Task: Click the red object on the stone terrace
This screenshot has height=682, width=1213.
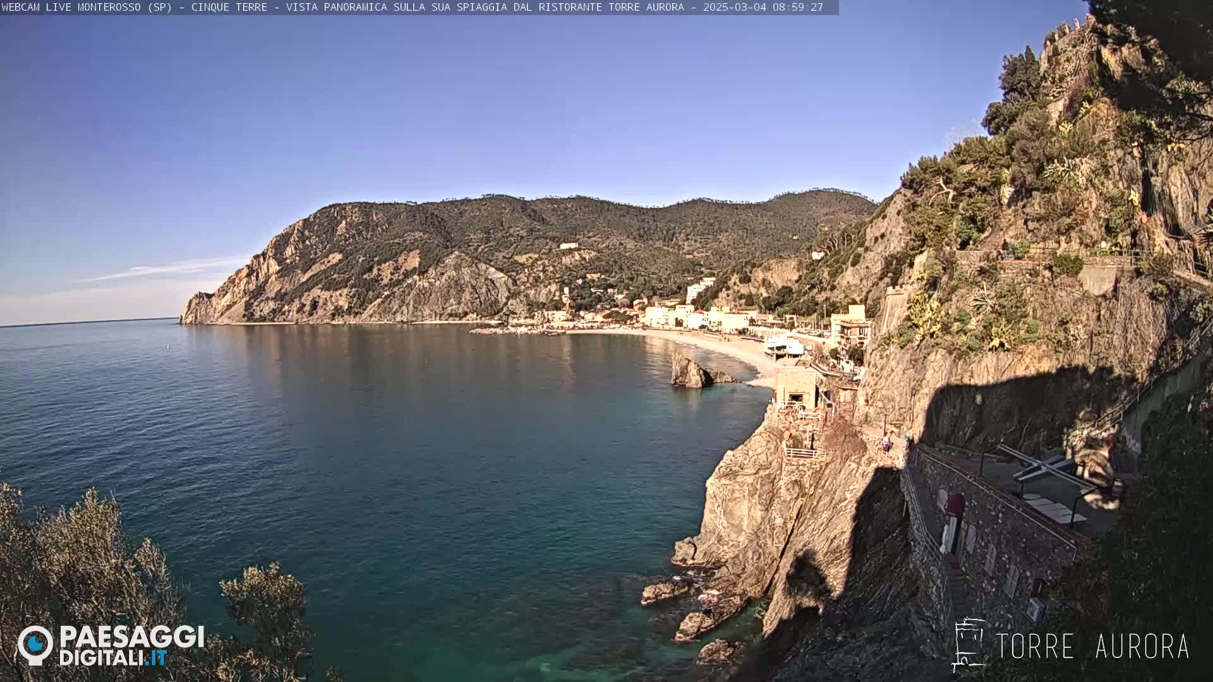Action: point(955,506)
